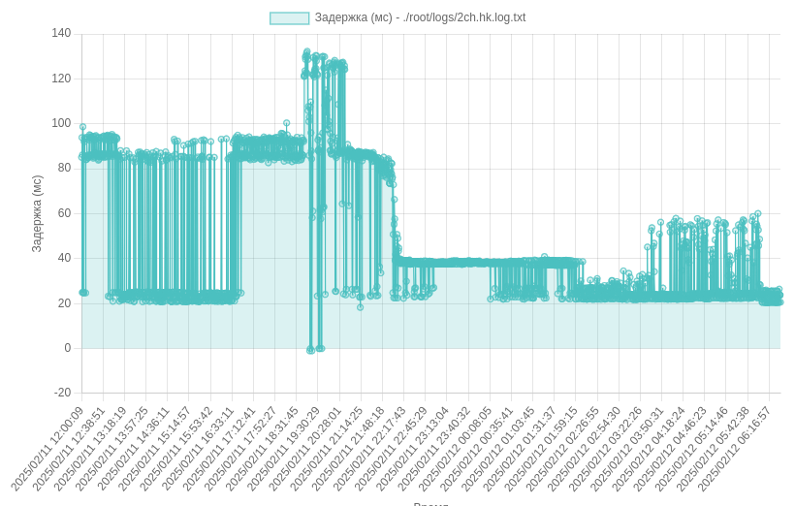Click x-axis label 2025/02/12 06:16:57
795x506 pixels.
click(x=735, y=449)
